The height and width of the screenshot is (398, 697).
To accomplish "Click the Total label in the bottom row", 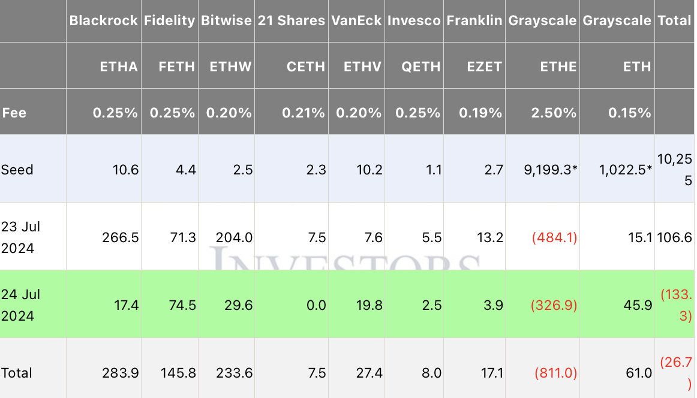I will click(x=17, y=373).
